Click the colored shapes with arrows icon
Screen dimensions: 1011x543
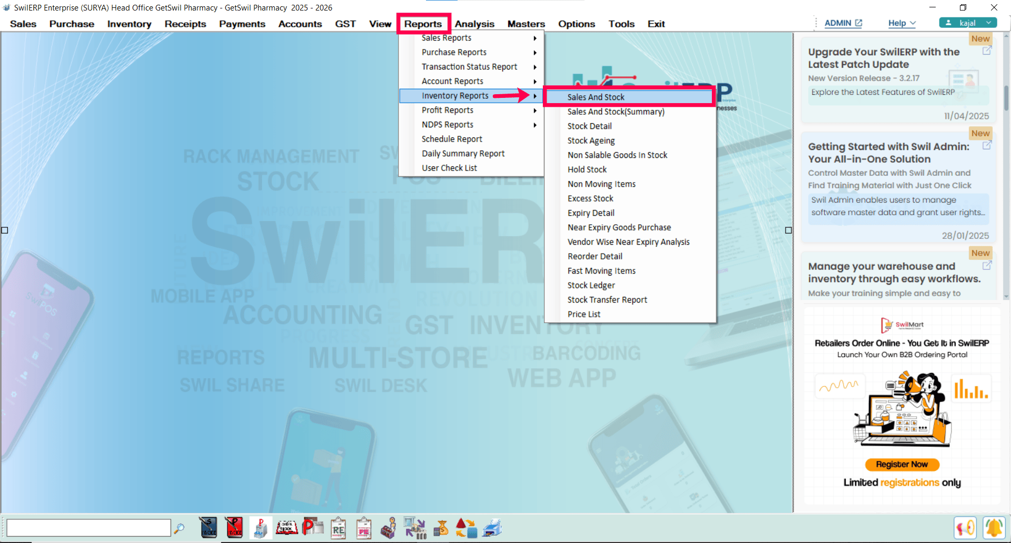(466, 528)
